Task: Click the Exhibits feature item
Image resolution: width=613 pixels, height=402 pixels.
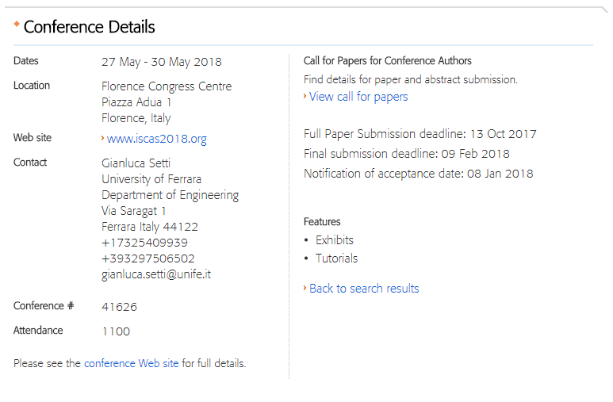Action: coord(335,240)
